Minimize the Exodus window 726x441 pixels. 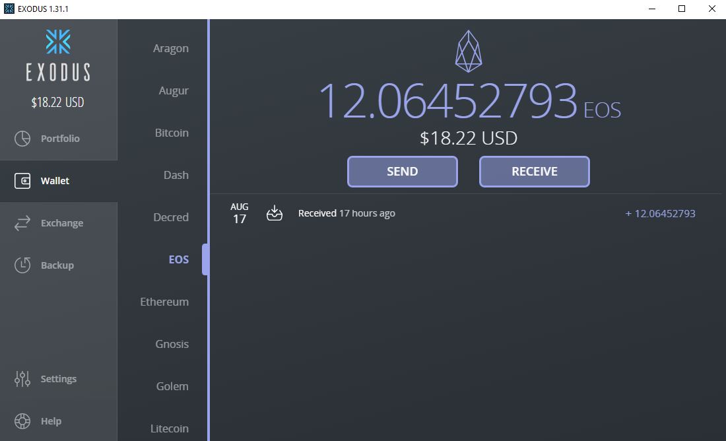(652, 9)
